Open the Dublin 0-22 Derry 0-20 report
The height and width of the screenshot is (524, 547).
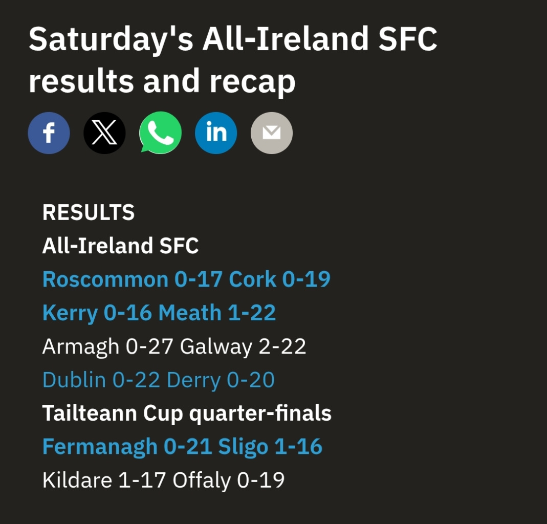pyautogui.click(x=159, y=380)
